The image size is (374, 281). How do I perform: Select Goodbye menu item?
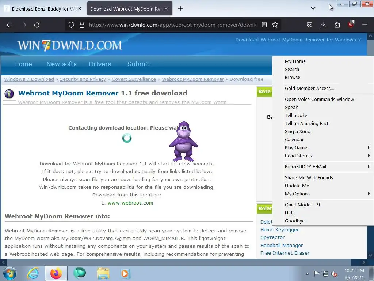pos(295,221)
